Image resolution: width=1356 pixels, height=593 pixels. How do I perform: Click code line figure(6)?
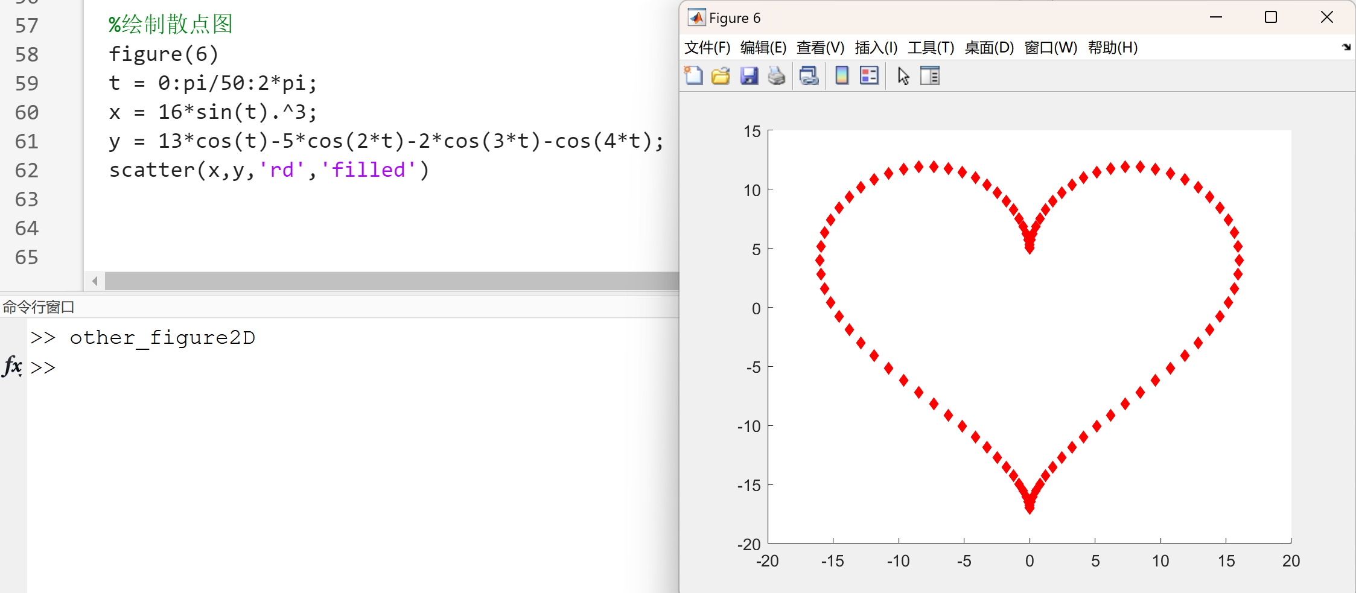(164, 54)
